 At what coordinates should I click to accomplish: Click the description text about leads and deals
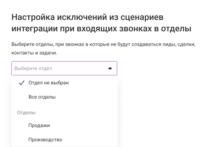[103, 44]
